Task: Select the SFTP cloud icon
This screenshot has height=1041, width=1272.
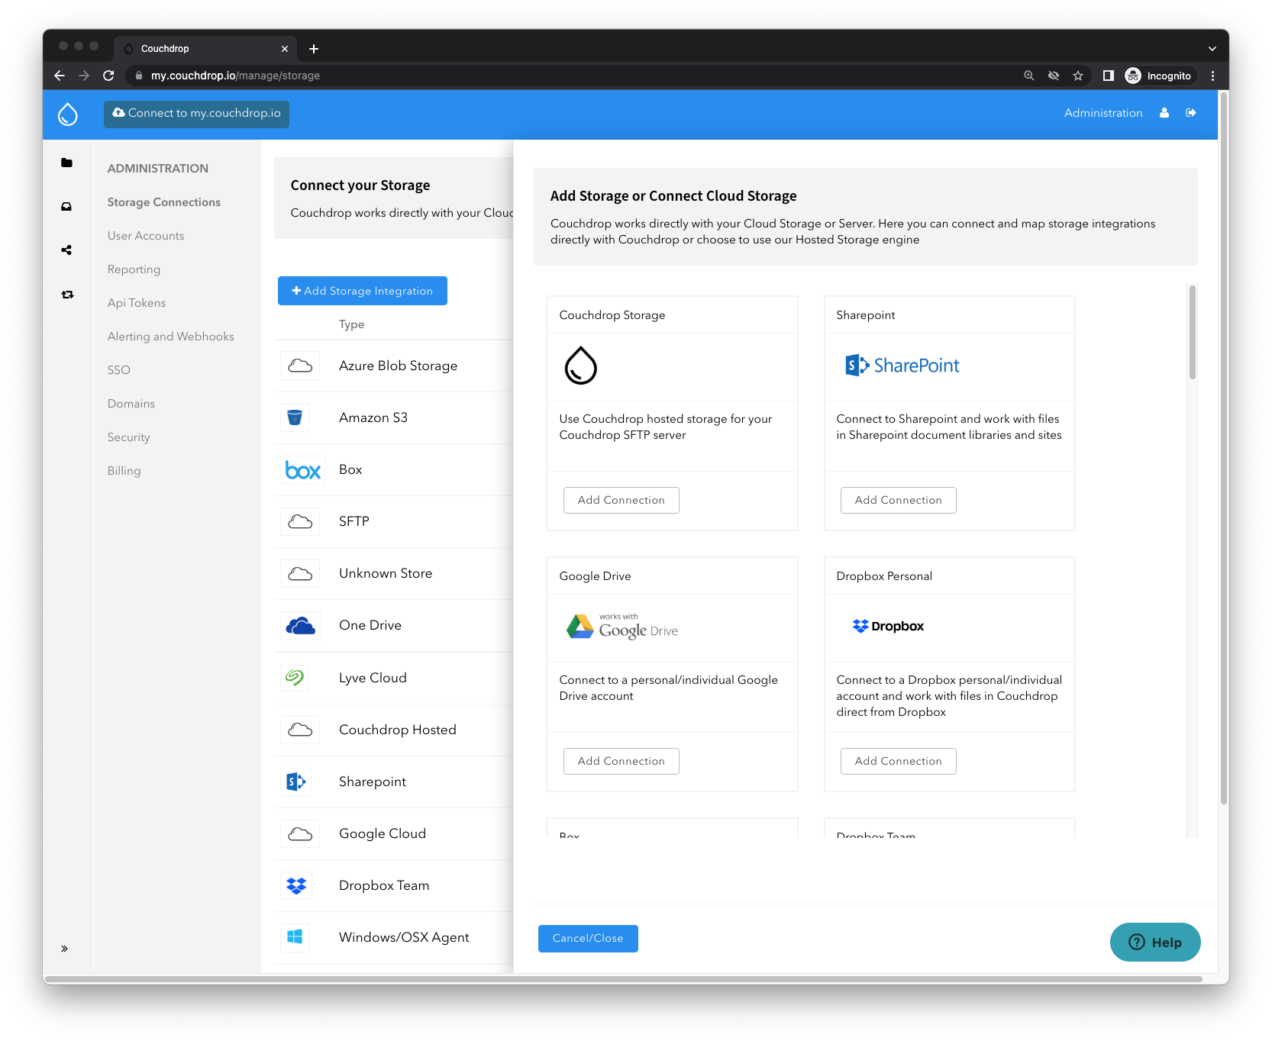Action: [x=300, y=522]
